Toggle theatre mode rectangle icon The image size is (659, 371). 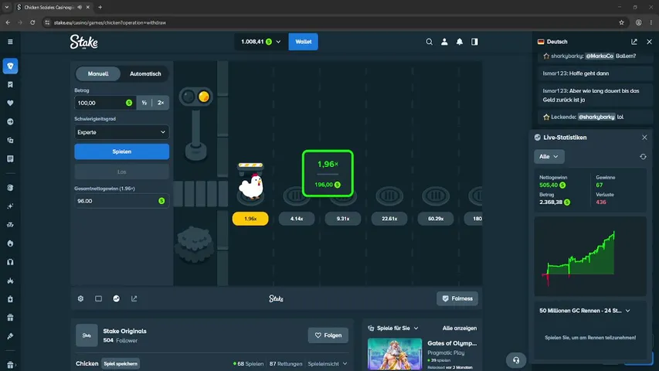pyautogui.click(x=98, y=298)
